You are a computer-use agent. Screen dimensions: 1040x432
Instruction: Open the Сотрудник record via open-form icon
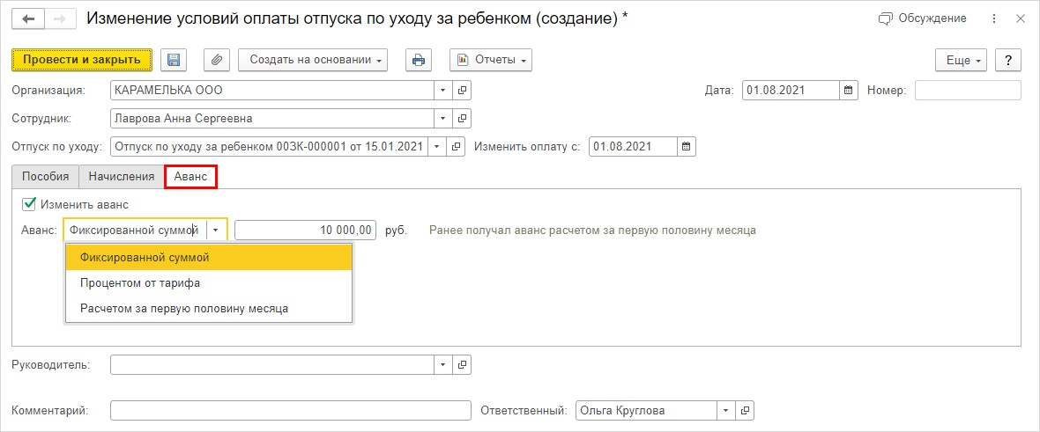coord(462,119)
